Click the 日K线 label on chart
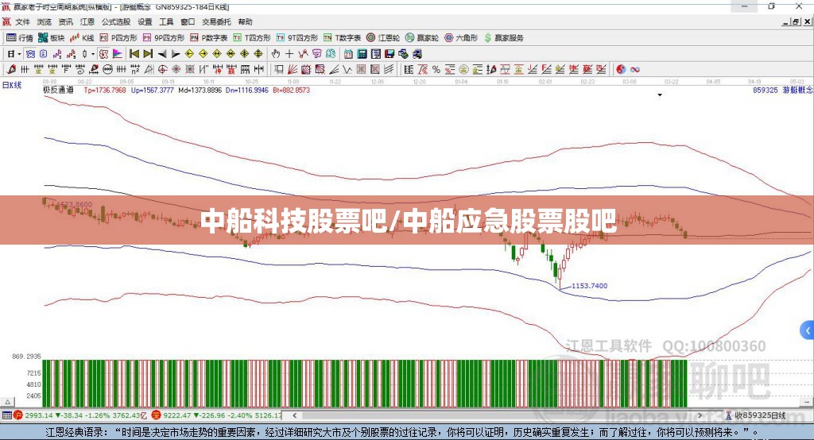The image size is (814, 440). pyautogui.click(x=12, y=85)
